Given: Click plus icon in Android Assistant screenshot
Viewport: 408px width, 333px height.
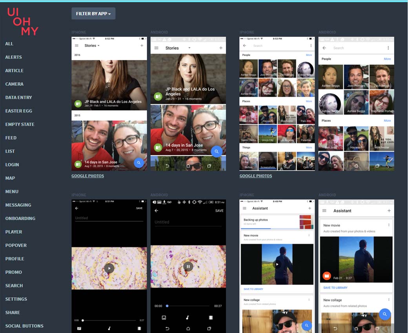Looking at the screenshot, I should (389, 211).
